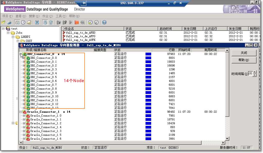This screenshot has width=263, height=153.
Task: Open the 项目(P) menu
Action: [x=7, y=16]
